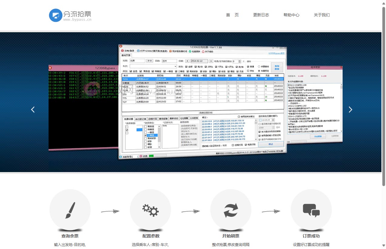Viewport: 386px width, 249px height.
Task: Advance to the next carousel slide
Action: click(x=350, y=110)
